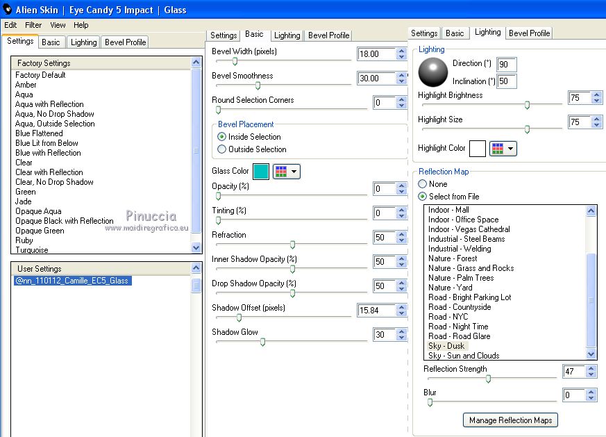Increase Reflection Strength spinner value

coord(591,368)
